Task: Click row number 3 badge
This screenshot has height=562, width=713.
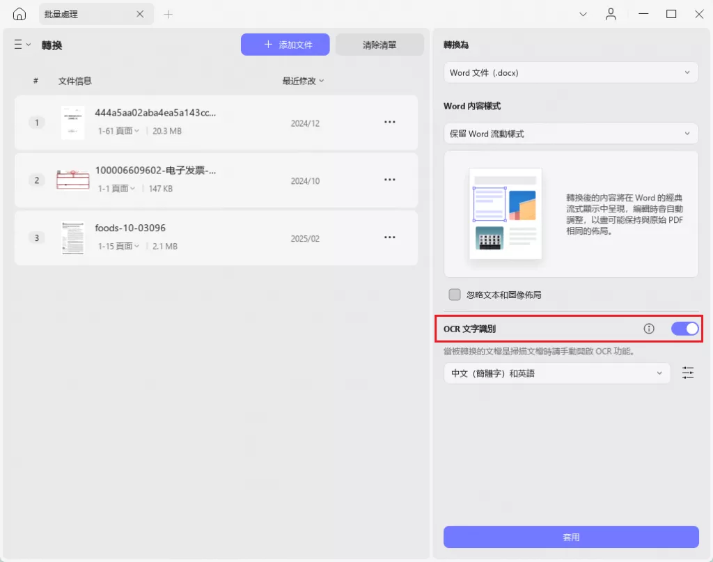Action: [37, 237]
